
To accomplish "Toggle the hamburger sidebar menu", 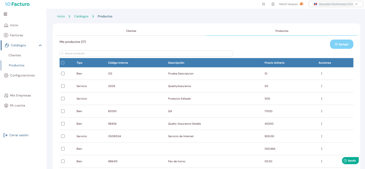I will coord(5,14).
